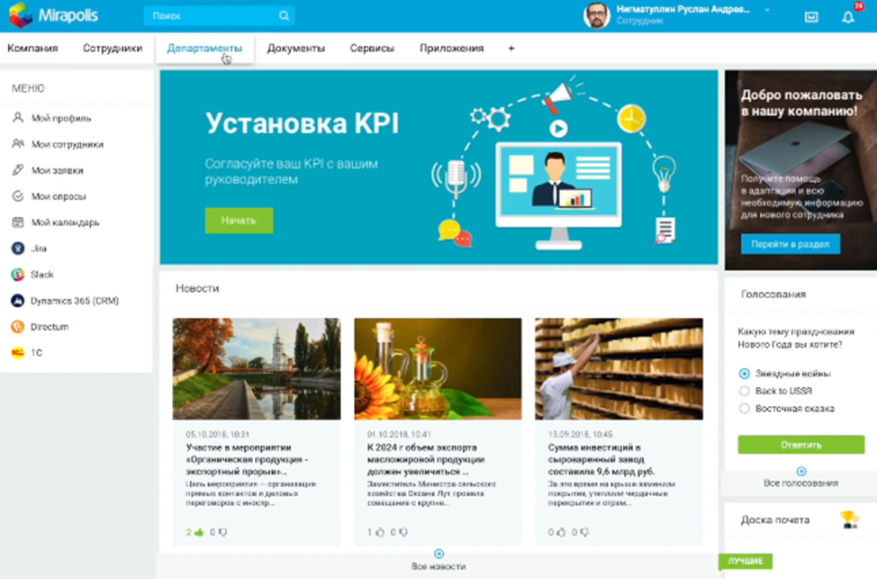Open the cheese warehouse news thumbnail
This screenshot has width=877, height=579.
tap(619, 368)
